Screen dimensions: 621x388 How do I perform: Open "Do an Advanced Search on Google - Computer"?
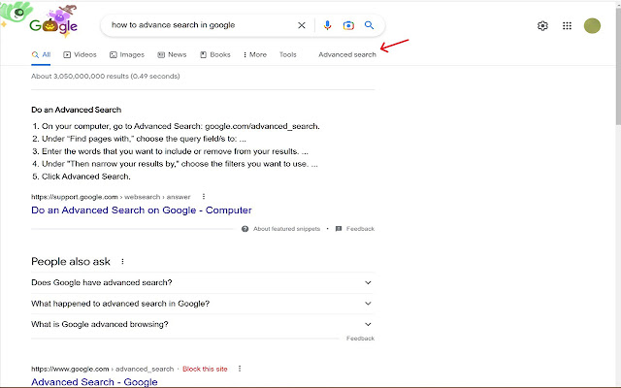coord(141,210)
